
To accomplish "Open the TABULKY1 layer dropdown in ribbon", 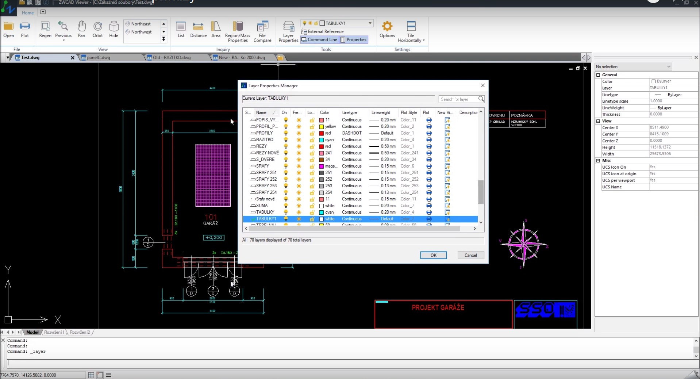I will point(370,23).
